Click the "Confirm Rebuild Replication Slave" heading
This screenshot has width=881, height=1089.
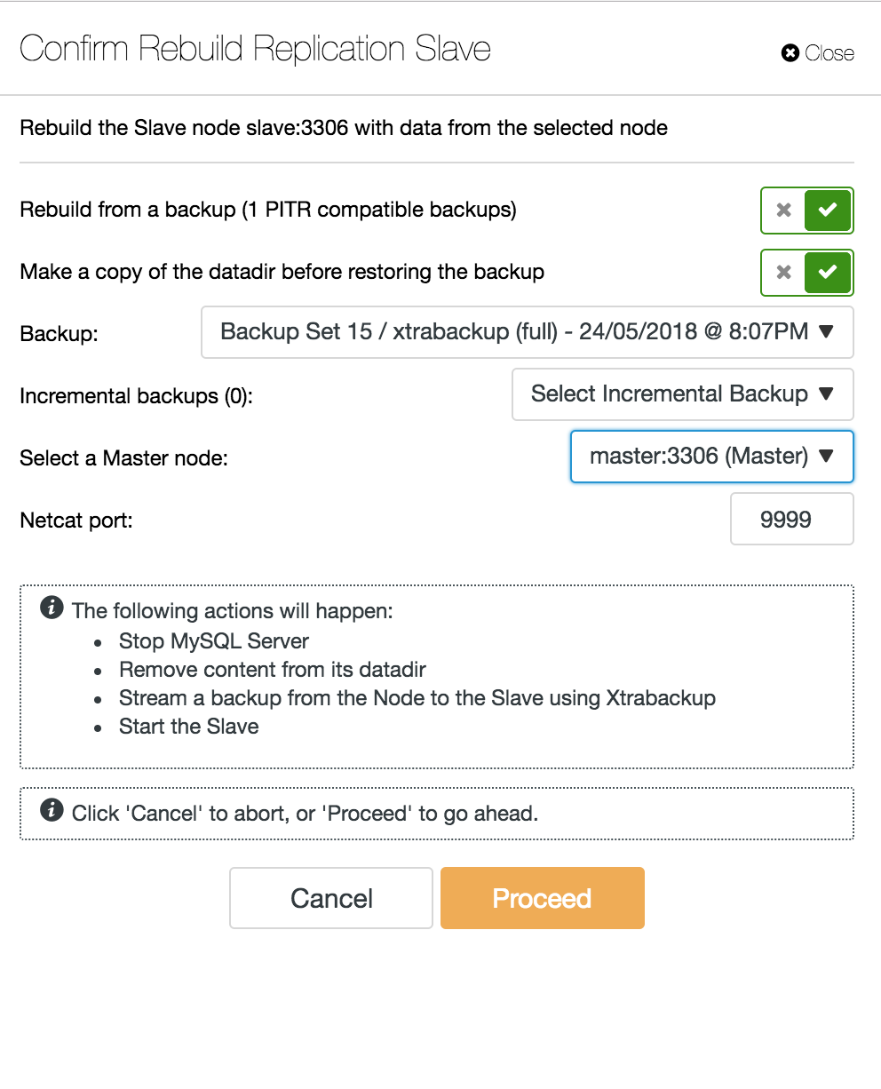(x=255, y=49)
